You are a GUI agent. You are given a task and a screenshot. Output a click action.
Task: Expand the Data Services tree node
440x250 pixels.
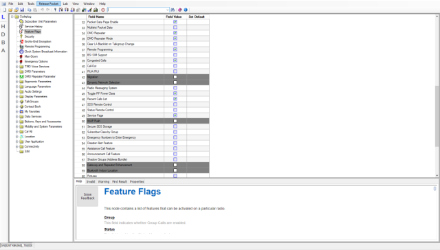(16, 117)
